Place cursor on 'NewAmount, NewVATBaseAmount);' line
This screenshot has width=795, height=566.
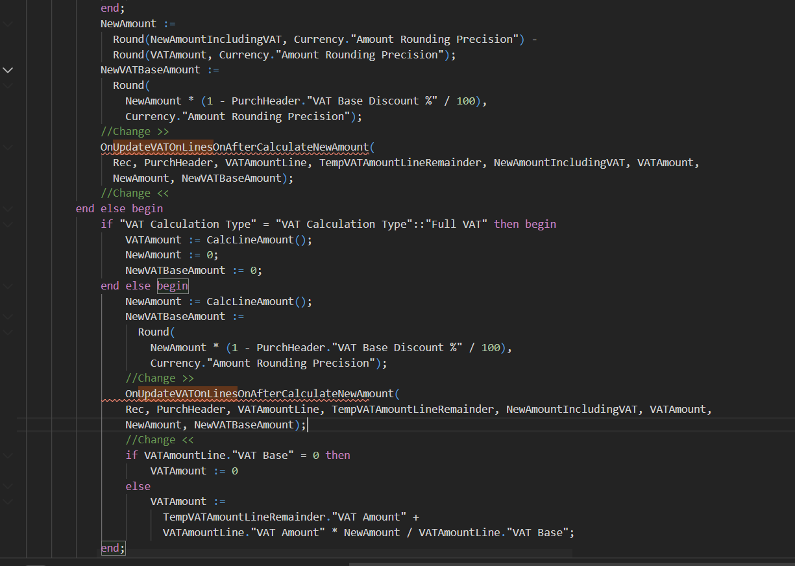(214, 425)
